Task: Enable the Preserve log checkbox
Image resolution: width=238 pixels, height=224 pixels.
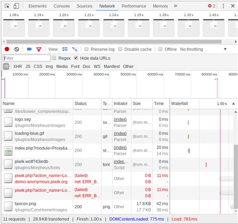Action: pos(86,49)
